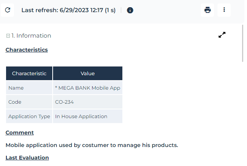
Task: Click the refresh report icon
Action: point(8,10)
